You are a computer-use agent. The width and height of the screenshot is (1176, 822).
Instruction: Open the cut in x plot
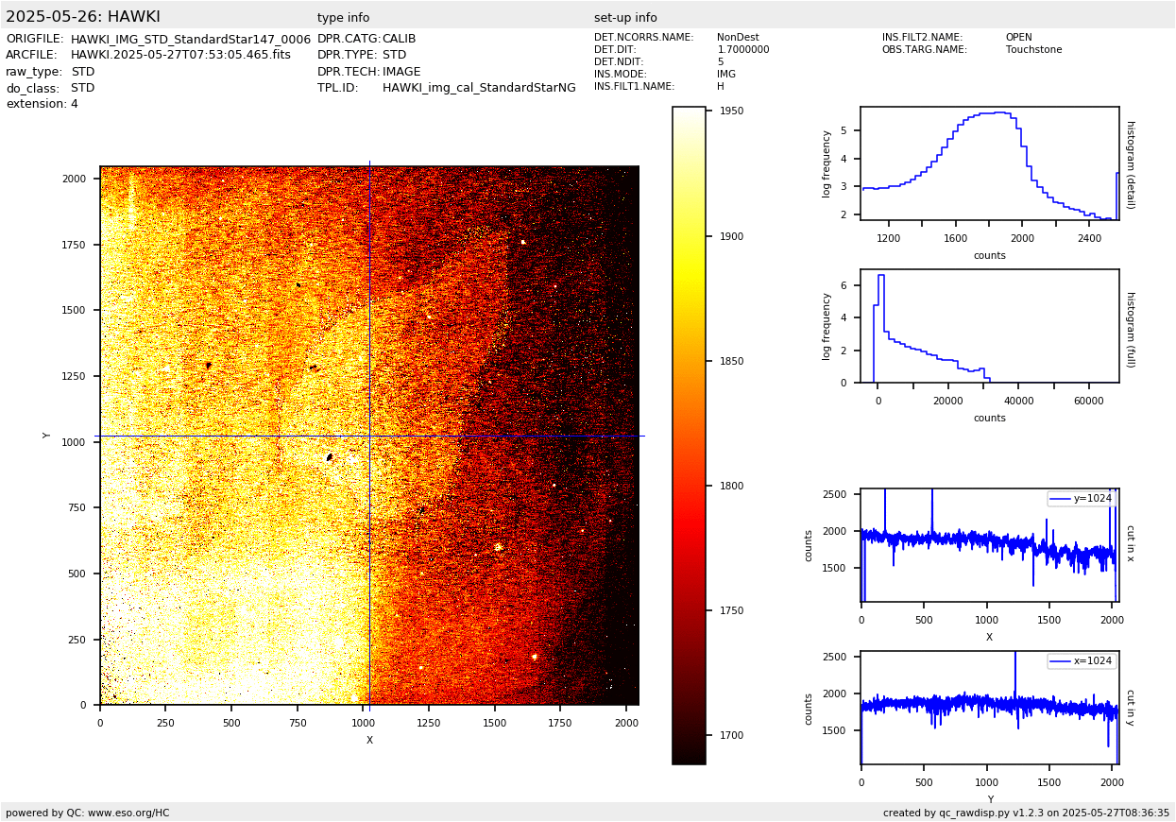[989, 545]
